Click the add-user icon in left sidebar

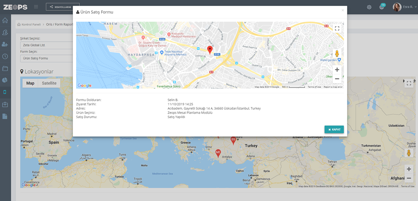click(5, 45)
